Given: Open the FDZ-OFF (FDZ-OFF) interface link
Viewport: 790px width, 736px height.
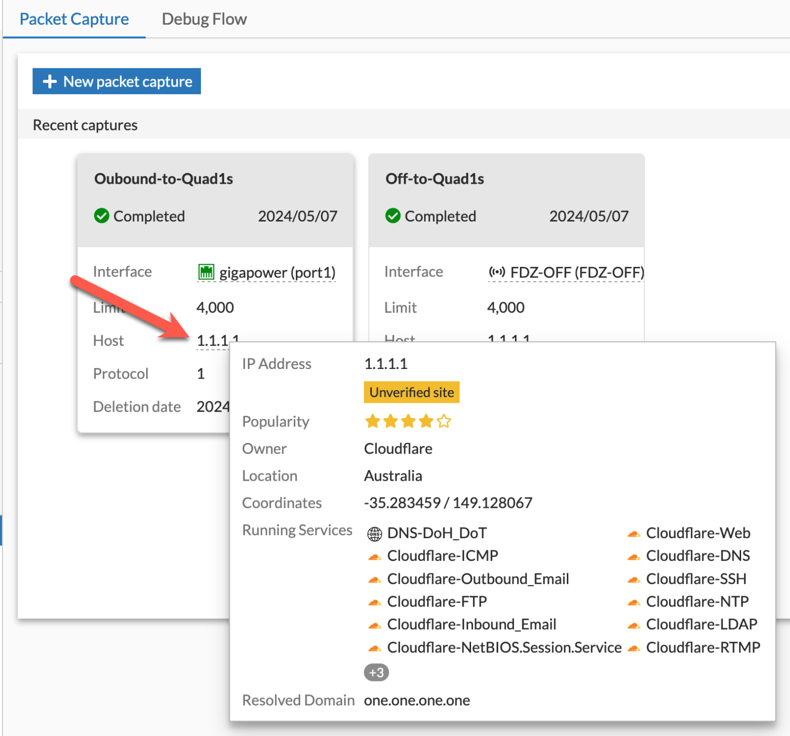Looking at the screenshot, I should 577,272.
